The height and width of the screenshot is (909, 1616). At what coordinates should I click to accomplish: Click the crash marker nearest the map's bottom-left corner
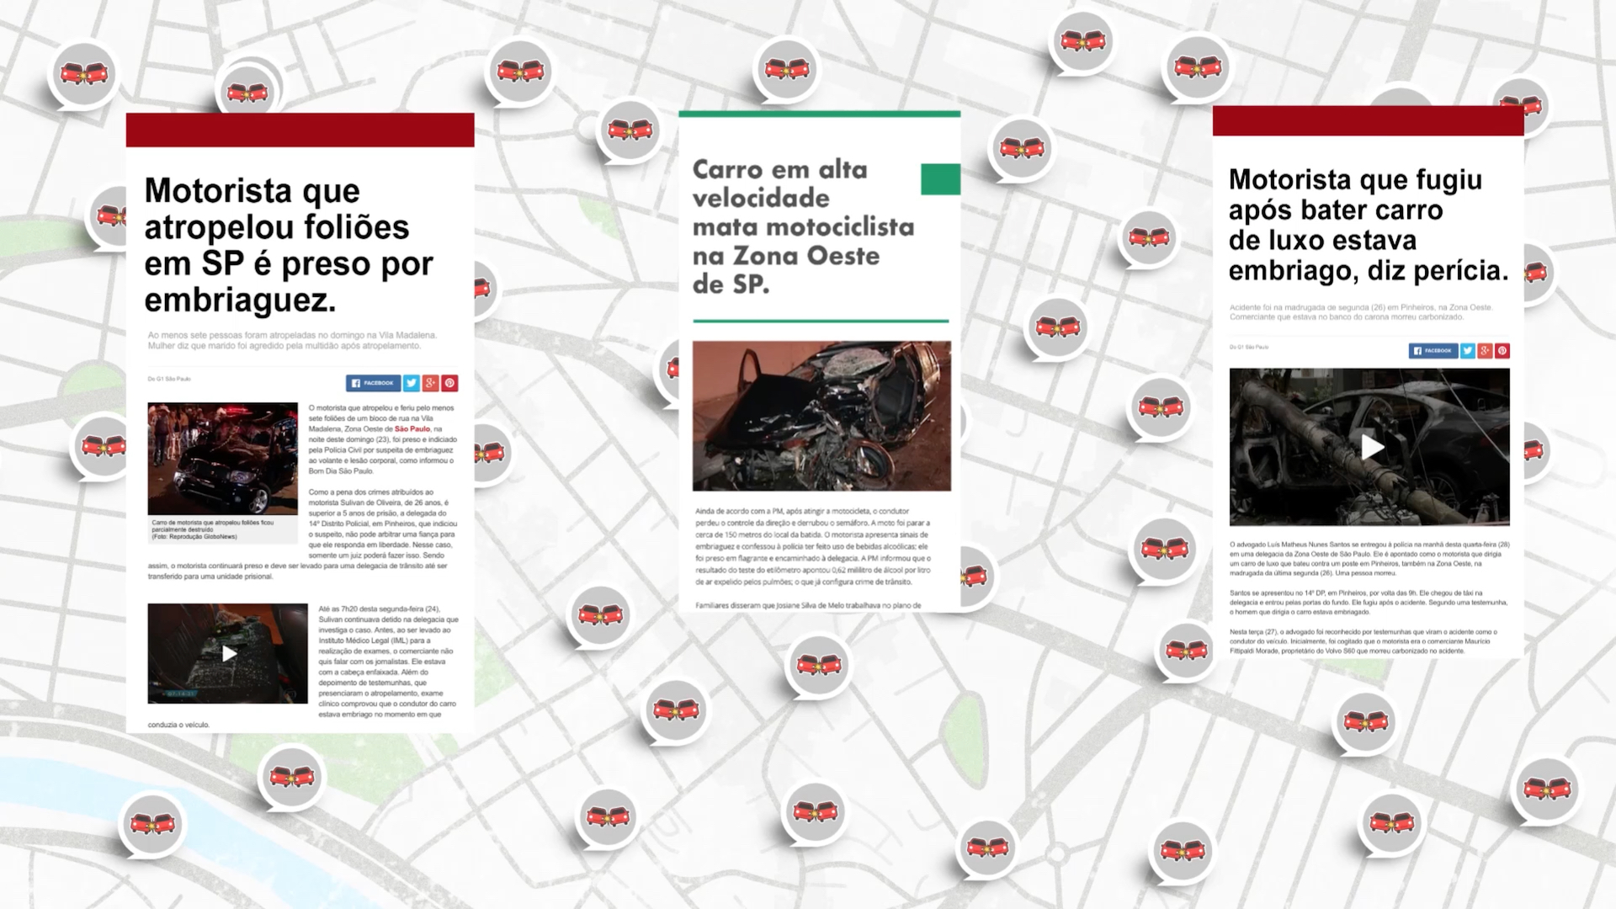(x=151, y=823)
